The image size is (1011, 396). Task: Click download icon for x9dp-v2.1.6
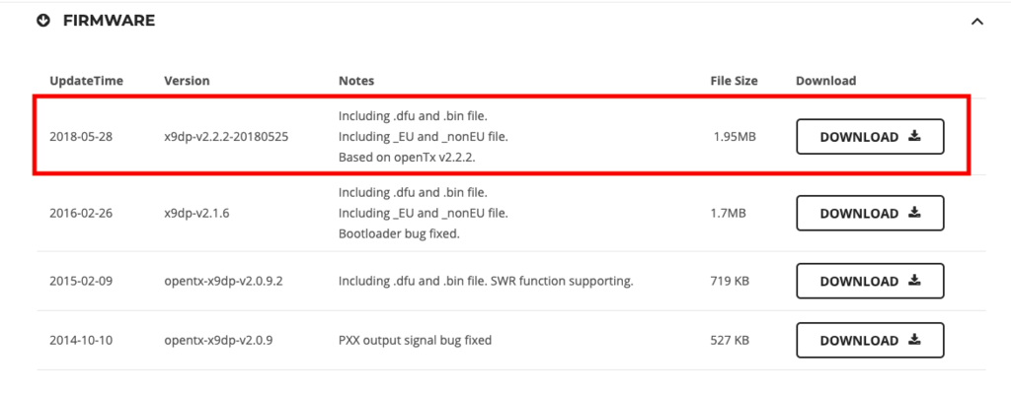coord(914,213)
